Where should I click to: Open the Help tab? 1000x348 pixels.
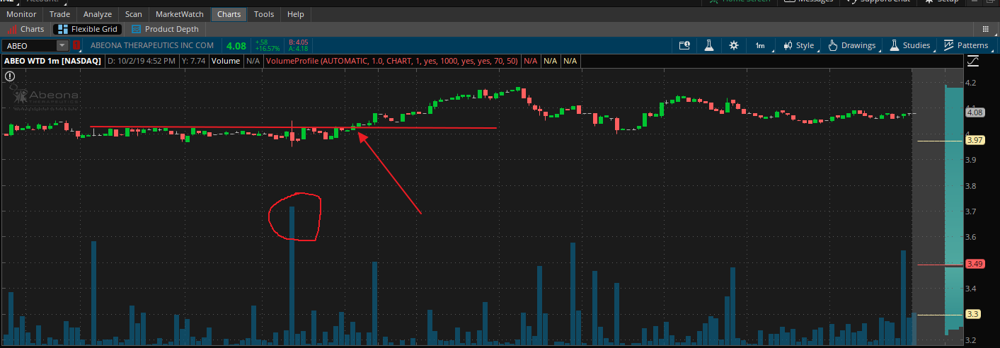point(296,14)
